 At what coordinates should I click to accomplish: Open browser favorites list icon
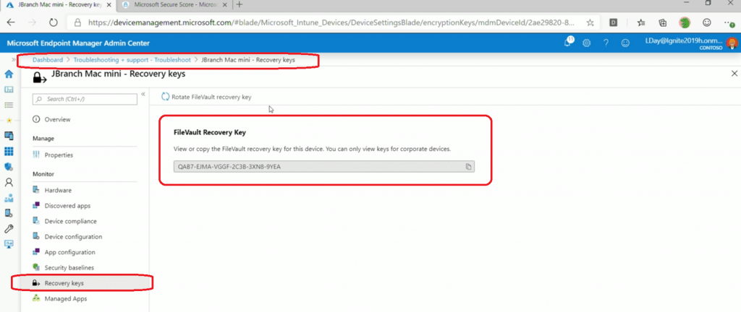click(641, 22)
